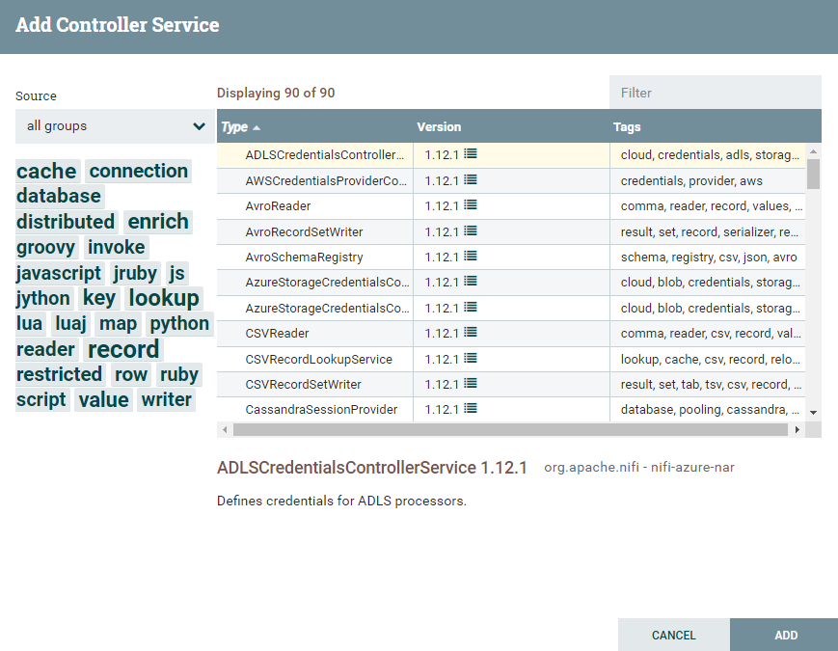The image size is (838, 651).
Task: Click the scroll up arrow of list
Action: 814,151
